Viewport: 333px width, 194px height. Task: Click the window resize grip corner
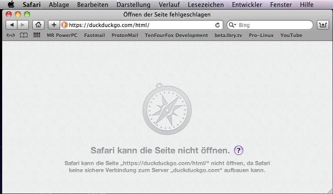[330, 191]
